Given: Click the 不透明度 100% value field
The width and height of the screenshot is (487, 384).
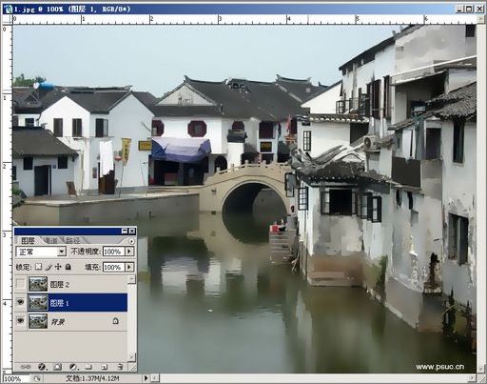Looking at the screenshot, I should pos(113,252).
